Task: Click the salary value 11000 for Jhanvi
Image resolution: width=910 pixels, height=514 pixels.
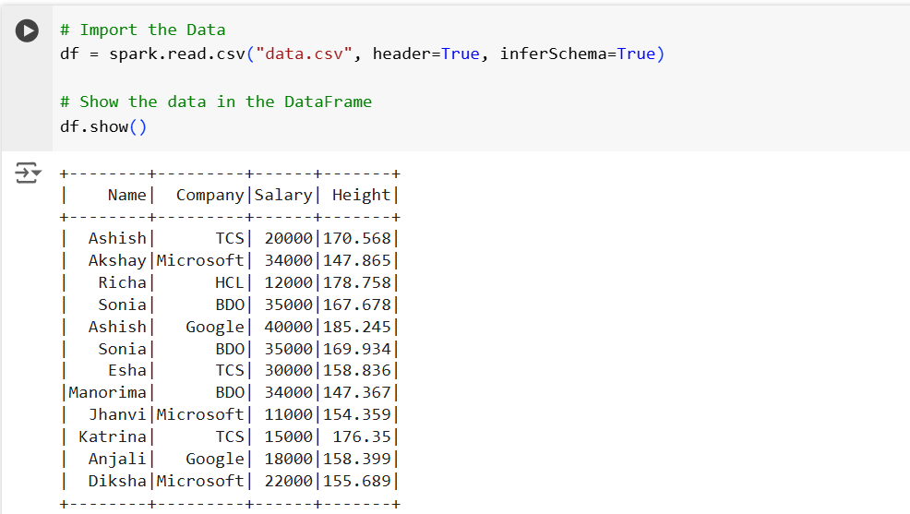Action: [x=288, y=414]
